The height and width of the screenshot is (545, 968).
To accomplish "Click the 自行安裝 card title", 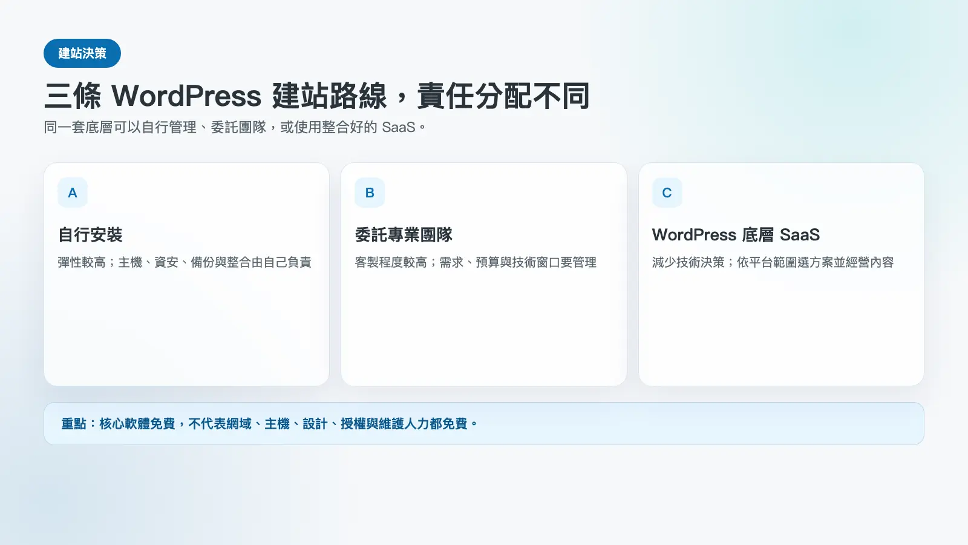I will click(90, 234).
